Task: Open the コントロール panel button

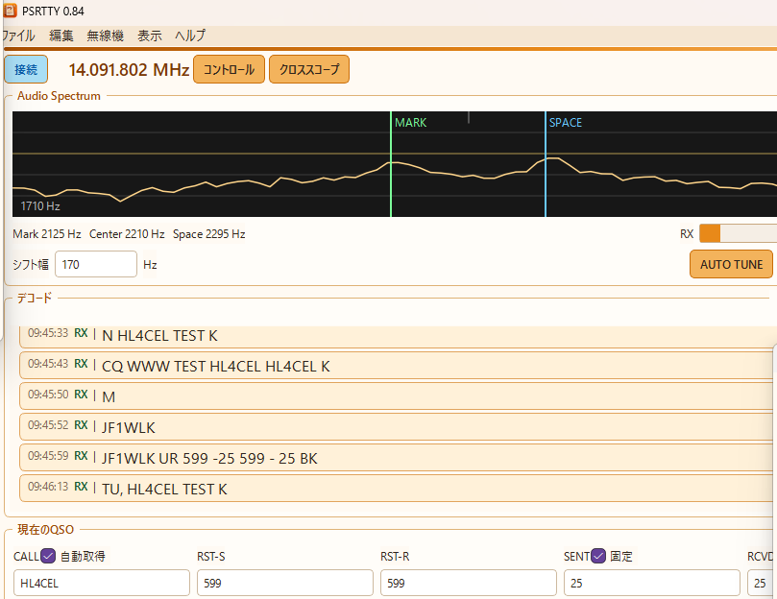Action: tap(229, 69)
